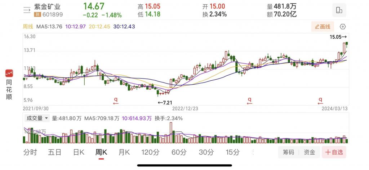Tap the volume 10:614.93万 value

tap(137, 118)
